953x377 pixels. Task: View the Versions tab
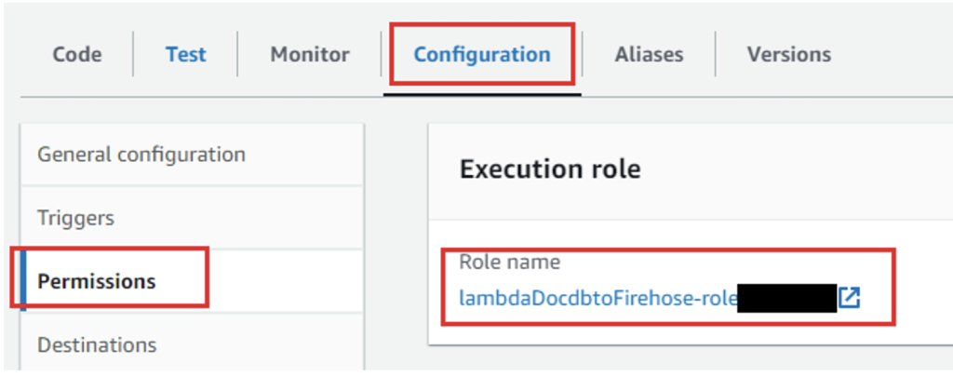[x=788, y=55]
